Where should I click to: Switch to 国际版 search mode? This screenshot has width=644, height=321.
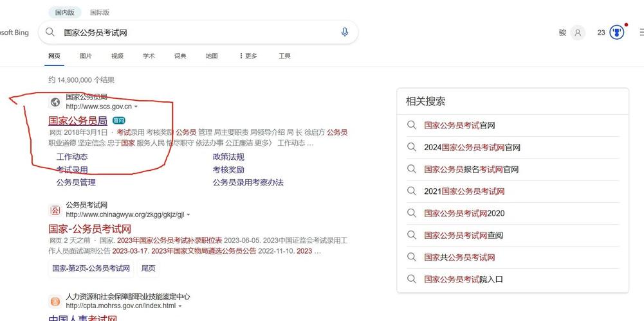pos(100,12)
